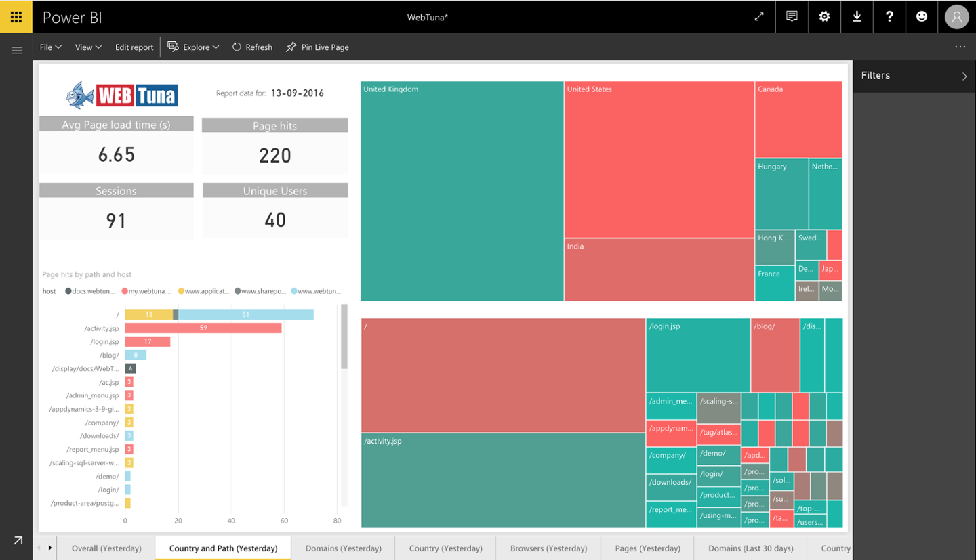Select /demo/ treemap tile
This screenshot has height=560, width=976.
click(x=718, y=454)
